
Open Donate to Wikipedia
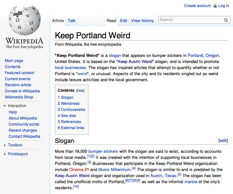(x=22, y=91)
